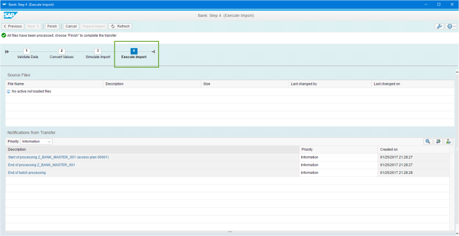Click the user settings icon in Notifications
Viewport: 459px width, 236px height.
[x=448, y=141]
